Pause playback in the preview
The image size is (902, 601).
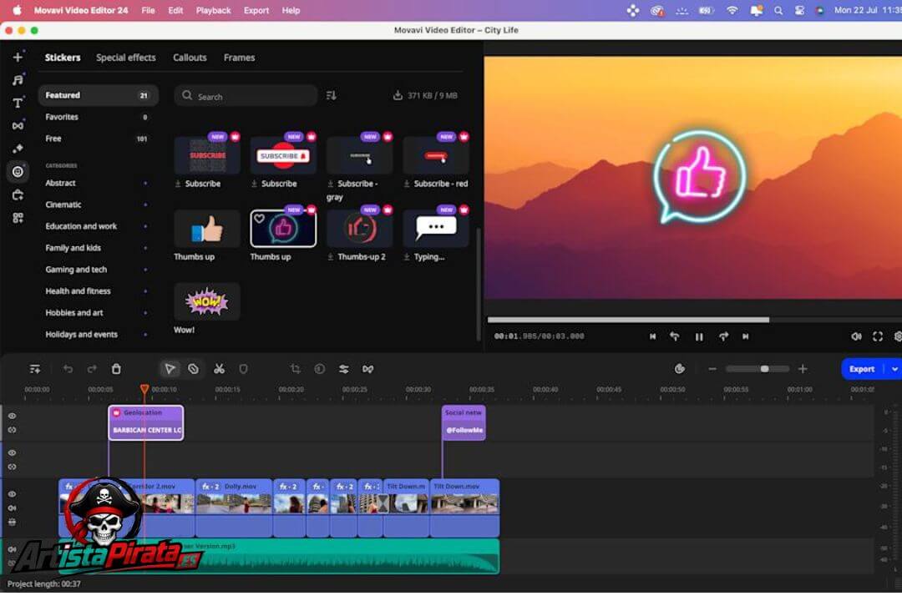click(699, 337)
